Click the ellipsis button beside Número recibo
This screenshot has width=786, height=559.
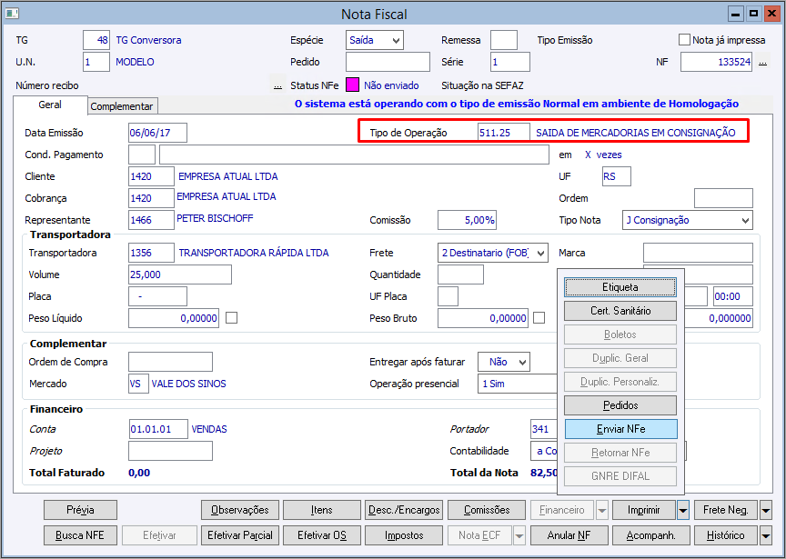(277, 85)
